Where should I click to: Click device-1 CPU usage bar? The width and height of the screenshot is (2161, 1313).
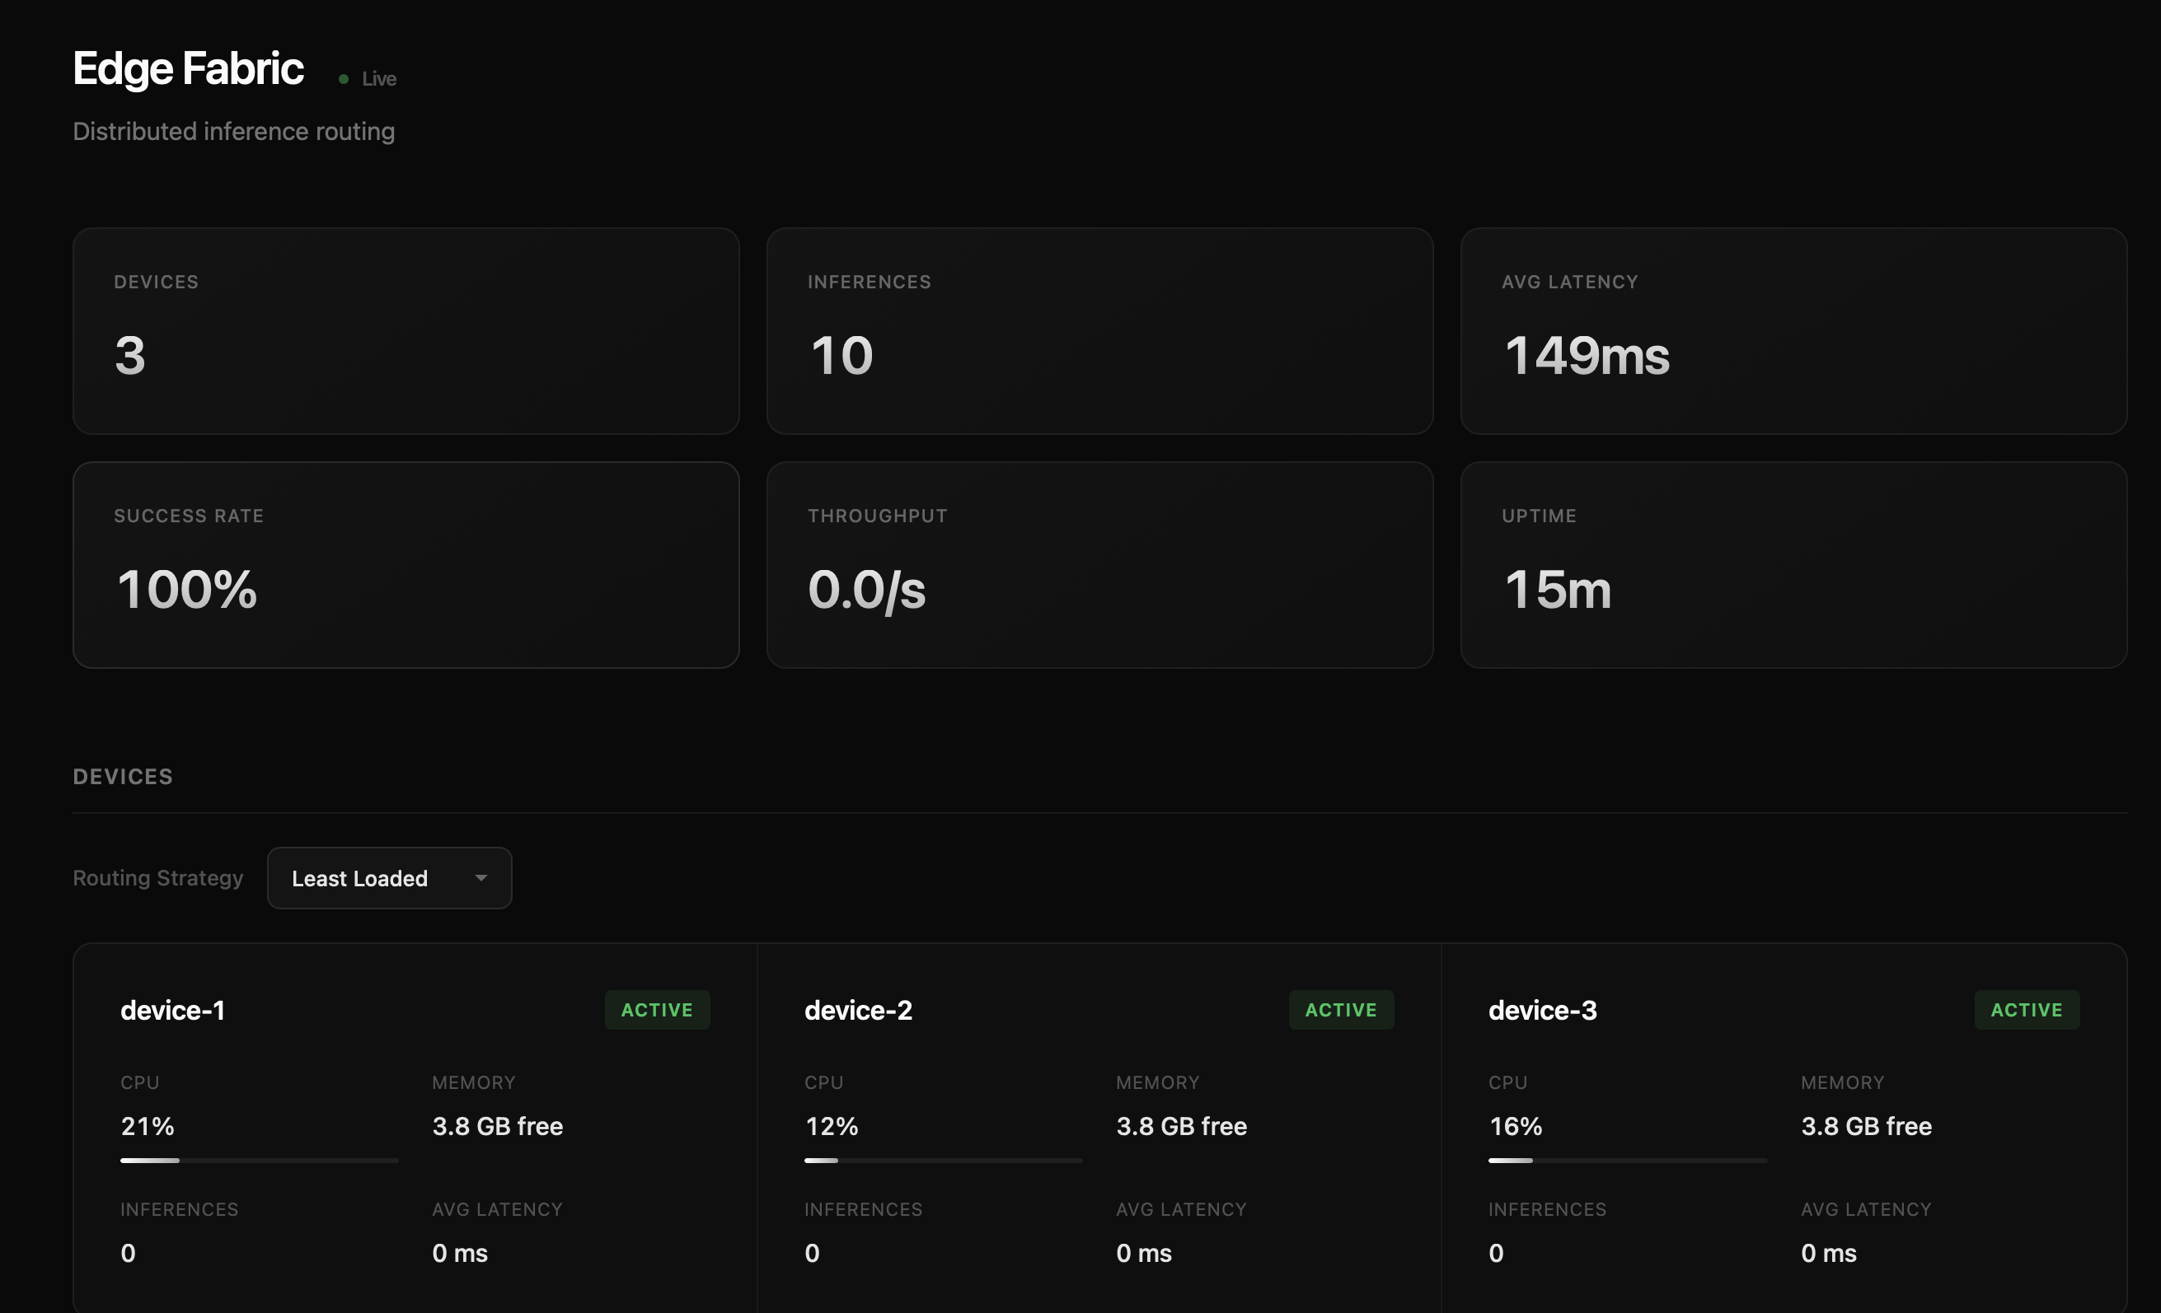(x=259, y=1160)
